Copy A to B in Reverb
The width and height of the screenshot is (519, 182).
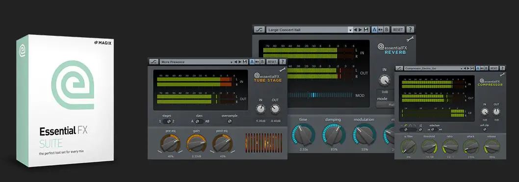[380, 29]
